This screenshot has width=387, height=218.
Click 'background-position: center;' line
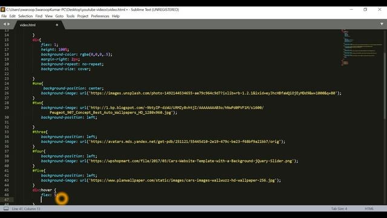73,88
